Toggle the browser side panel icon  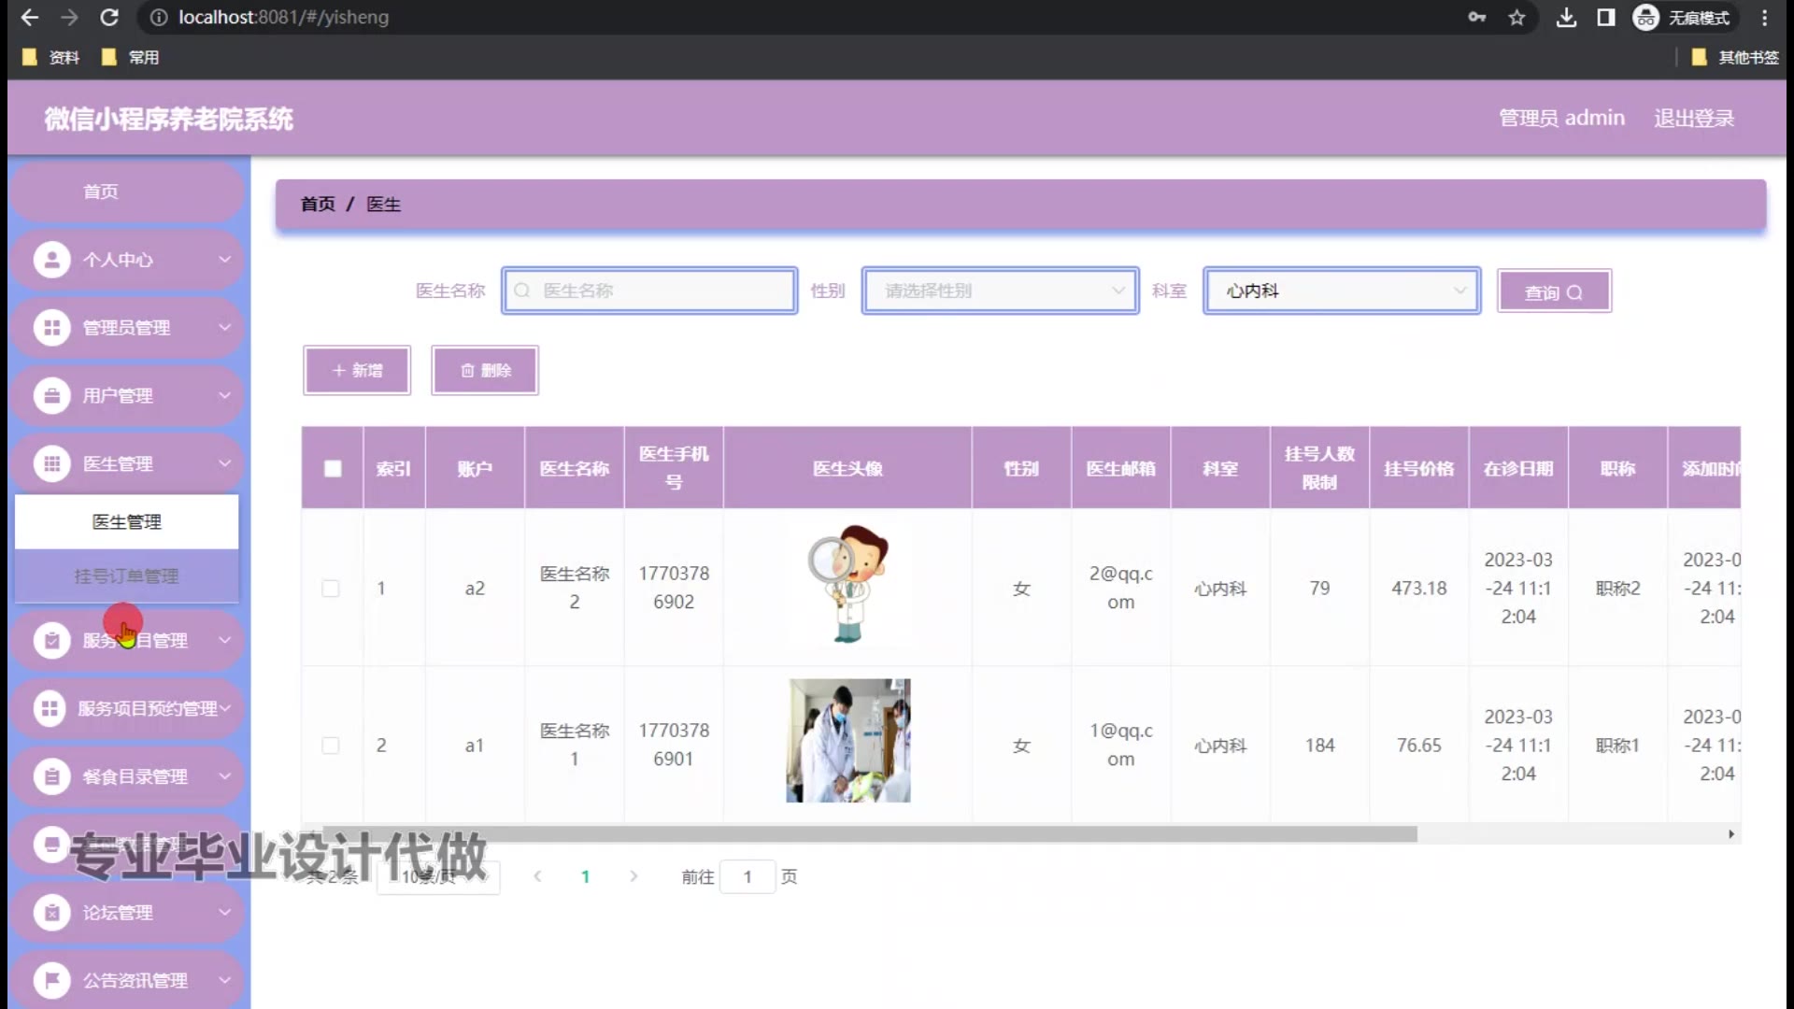click(1605, 17)
